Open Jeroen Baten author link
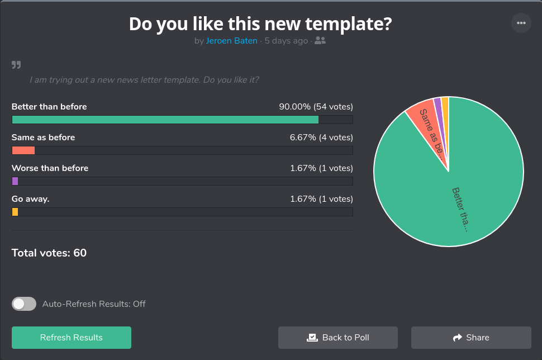 click(x=231, y=41)
